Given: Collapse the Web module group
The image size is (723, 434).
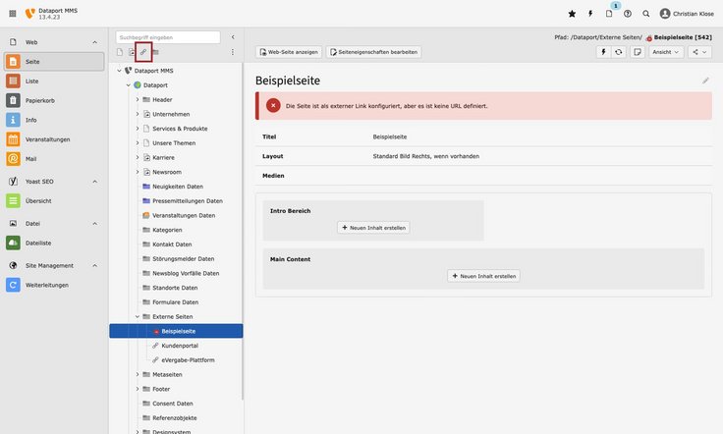Looking at the screenshot, I should pyautogui.click(x=94, y=42).
